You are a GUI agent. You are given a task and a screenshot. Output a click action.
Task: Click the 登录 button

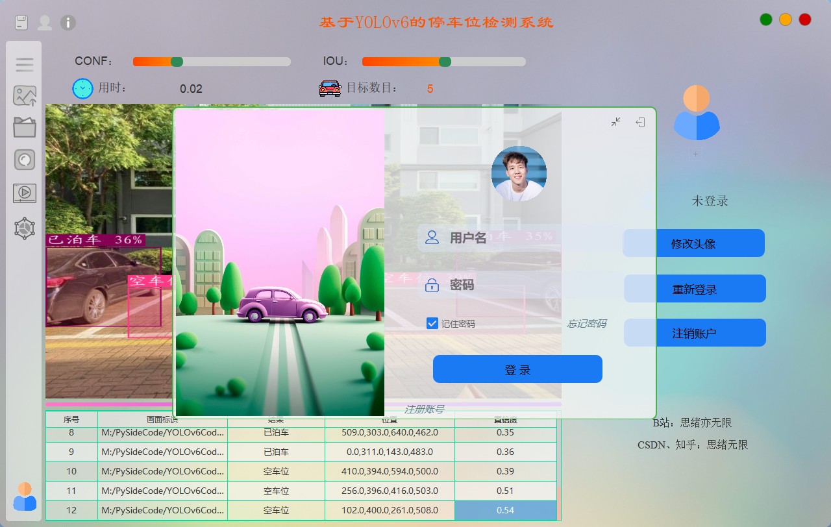pyautogui.click(x=517, y=369)
